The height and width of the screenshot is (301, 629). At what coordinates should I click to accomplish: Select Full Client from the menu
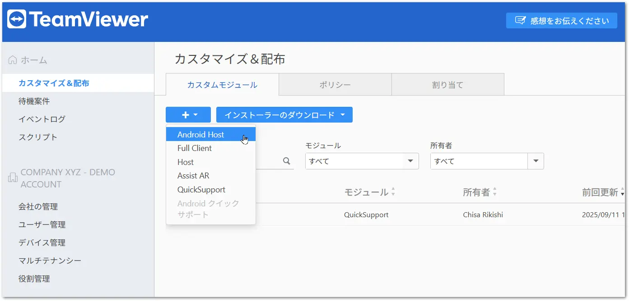(211, 148)
